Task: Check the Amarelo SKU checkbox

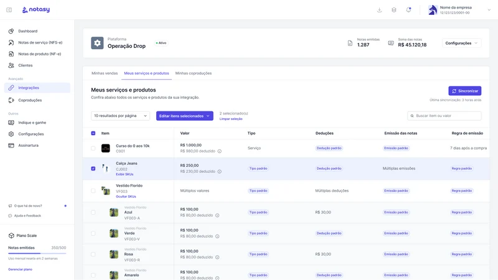Action: 93,275
